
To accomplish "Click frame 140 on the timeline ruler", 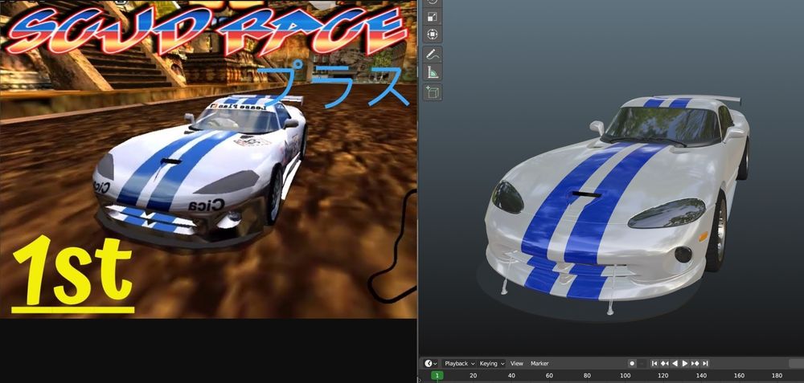I will (701, 376).
